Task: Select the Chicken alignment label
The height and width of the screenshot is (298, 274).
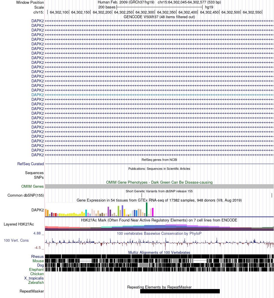Action: coord(37,274)
